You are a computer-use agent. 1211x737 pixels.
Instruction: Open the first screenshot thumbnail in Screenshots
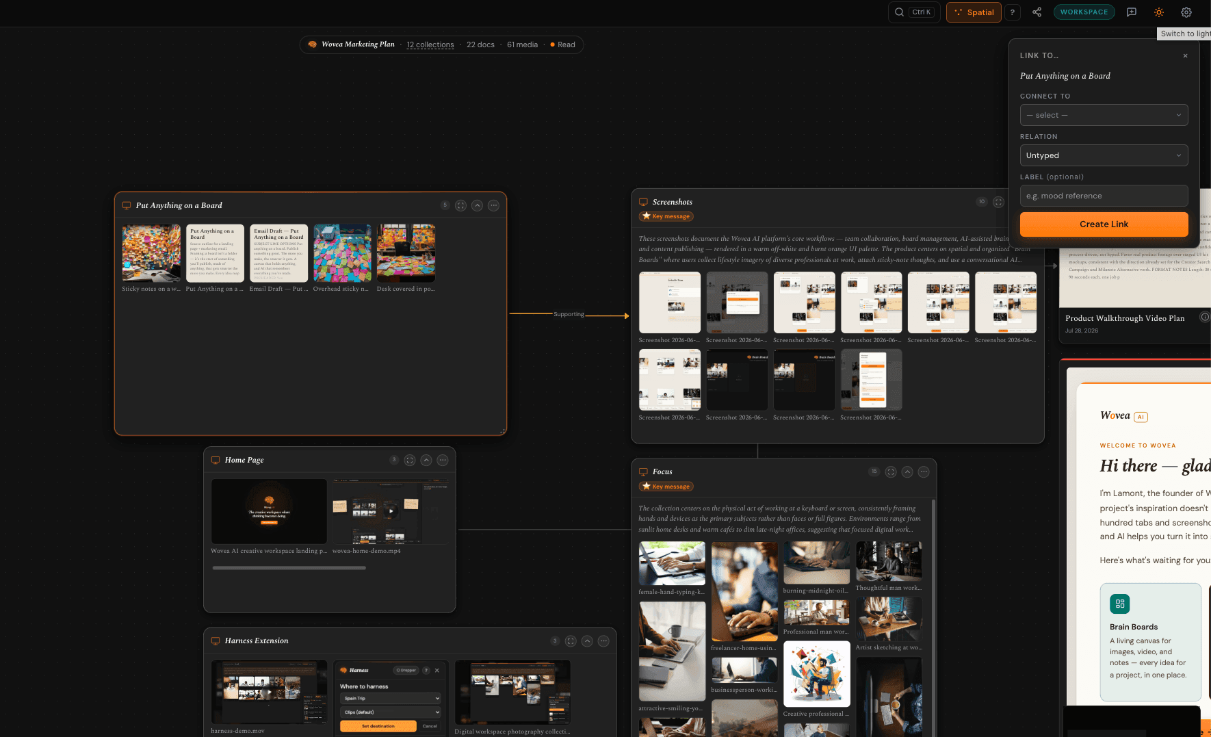pos(670,302)
